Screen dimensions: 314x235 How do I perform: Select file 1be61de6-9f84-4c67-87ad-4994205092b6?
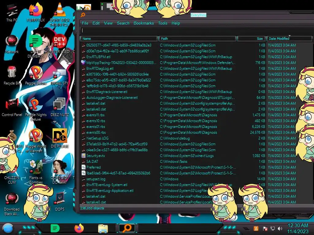118,173
